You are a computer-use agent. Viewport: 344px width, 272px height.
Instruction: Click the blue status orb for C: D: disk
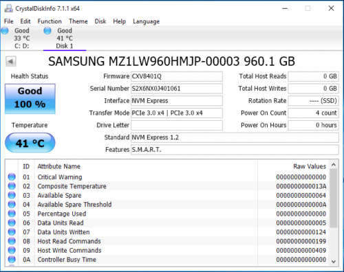coord(5,30)
